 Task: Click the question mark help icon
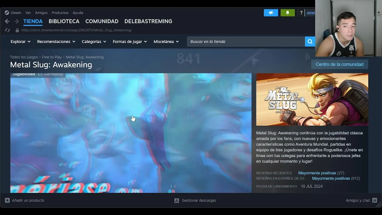pos(301,13)
